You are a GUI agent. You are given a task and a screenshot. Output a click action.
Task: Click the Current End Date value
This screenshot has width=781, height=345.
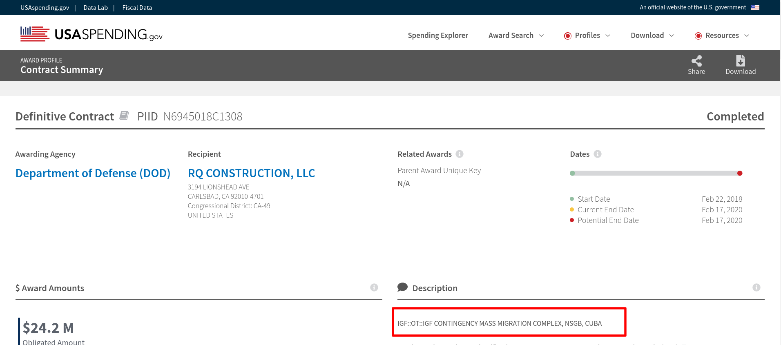click(x=722, y=209)
